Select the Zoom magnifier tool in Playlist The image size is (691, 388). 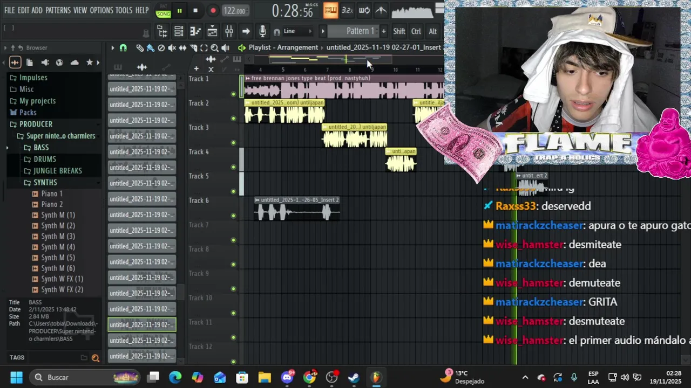[214, 48]
